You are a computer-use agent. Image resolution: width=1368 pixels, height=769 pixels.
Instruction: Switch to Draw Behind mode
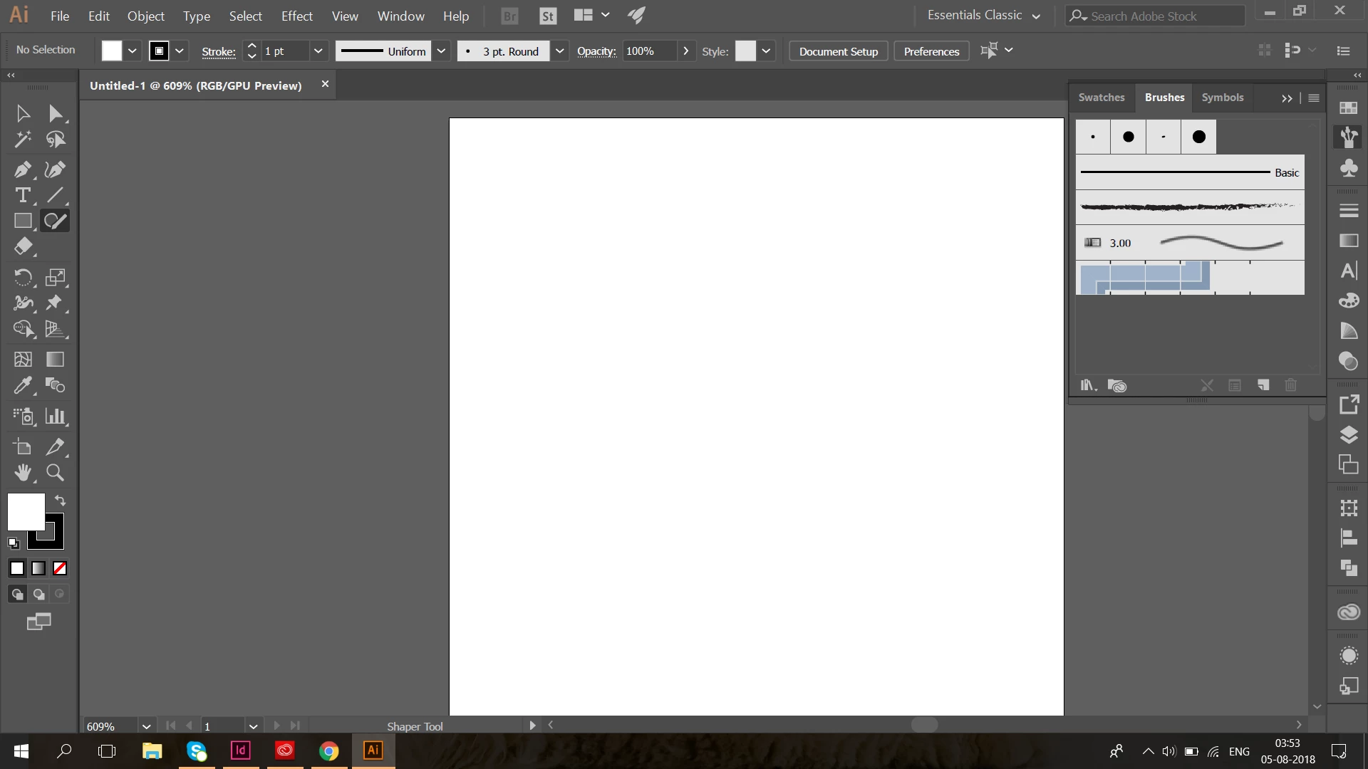tap(38, 594)
